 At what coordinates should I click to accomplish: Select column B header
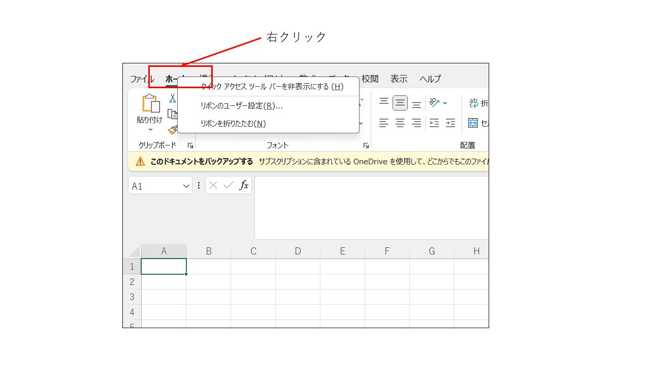pyautogui.click(x=209, y=251)
